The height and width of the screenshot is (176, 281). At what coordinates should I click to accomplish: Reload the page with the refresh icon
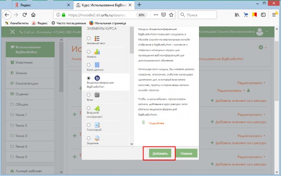point(25,15)
